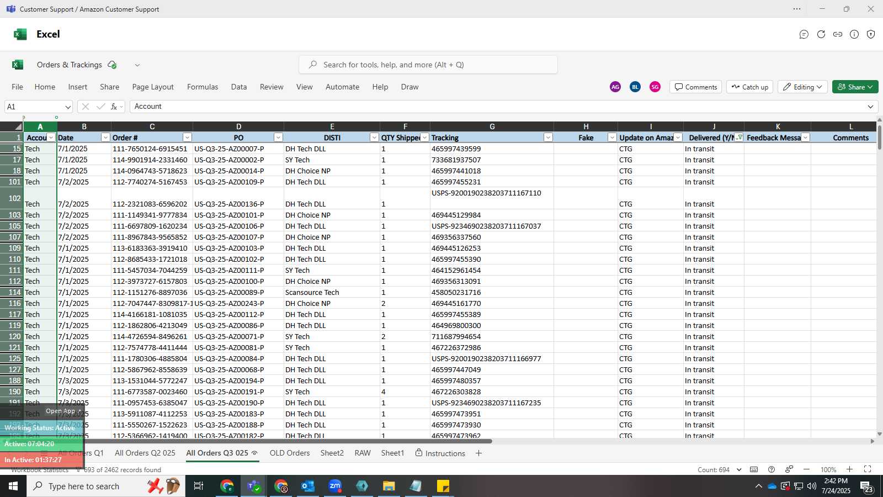The image size is (883, 497).
Task: Open the help question mark in status bar
Action: [x=772, y=469]
